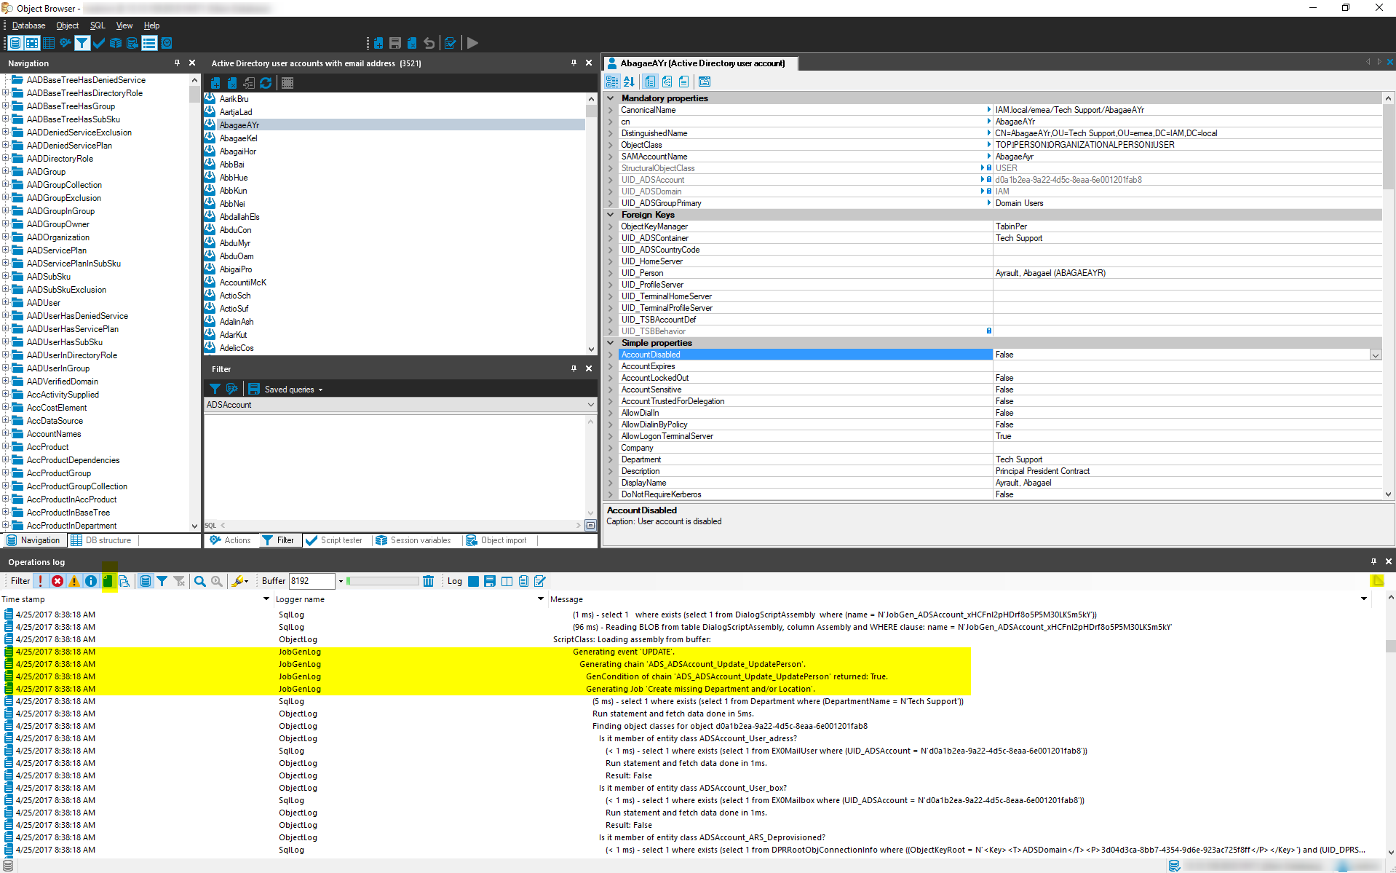Switch to the Script tester tab

[x=335, y=540]
